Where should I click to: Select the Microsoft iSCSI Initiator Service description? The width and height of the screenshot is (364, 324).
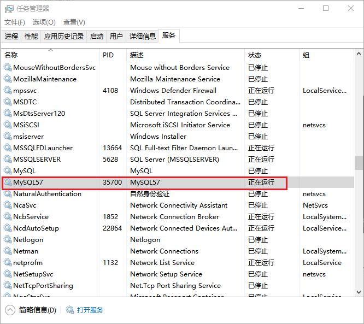pyautogui.click(x=180, y=125)
